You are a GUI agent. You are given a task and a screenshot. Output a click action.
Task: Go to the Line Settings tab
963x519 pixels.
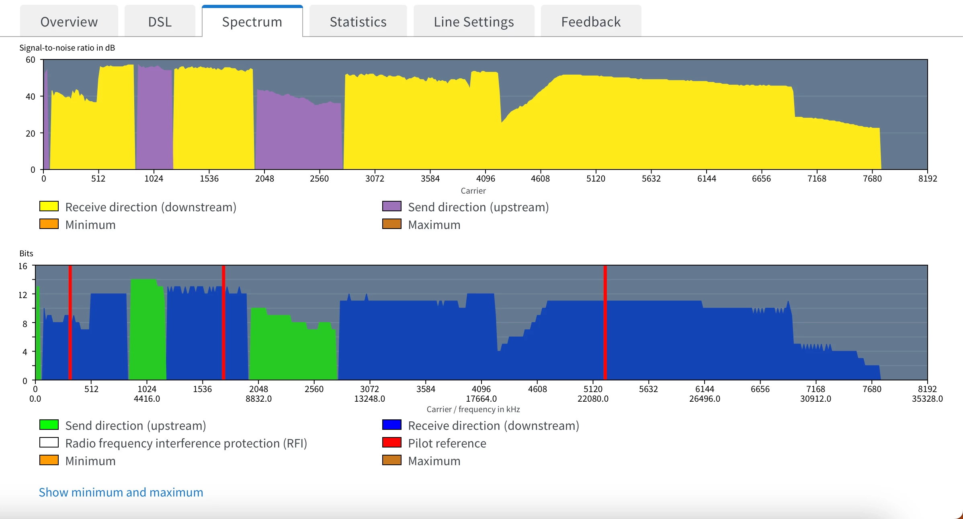(473, 22)
